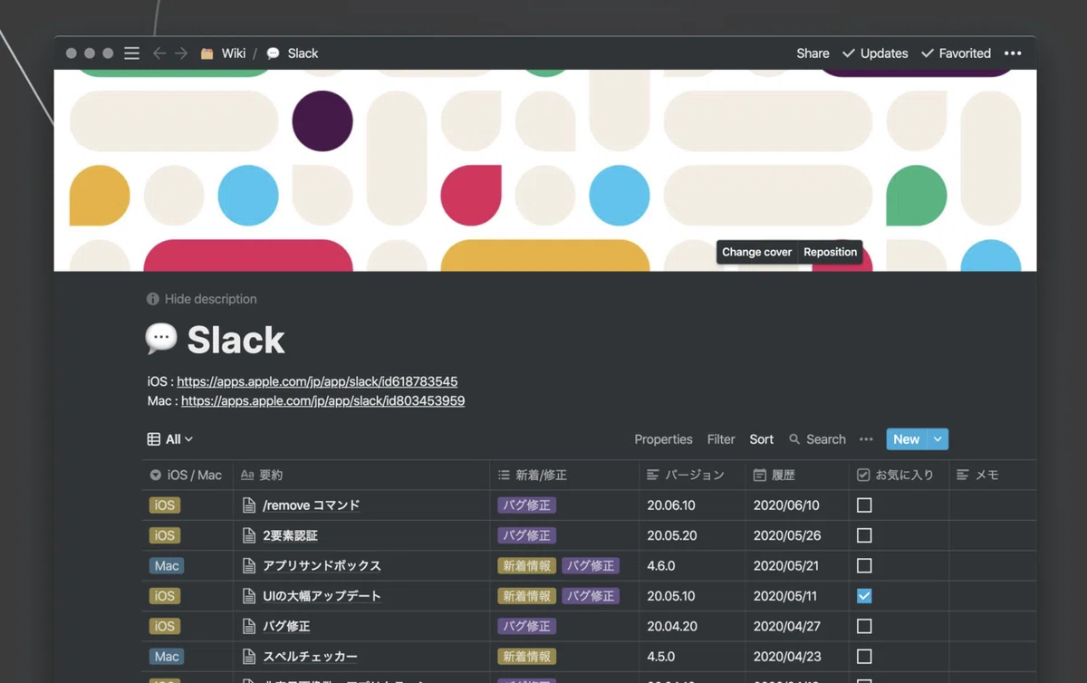Click the text icon in メモ column header
Image resolution: width=1087 pixels, height=683 pixels.
[x=963, y=475]
